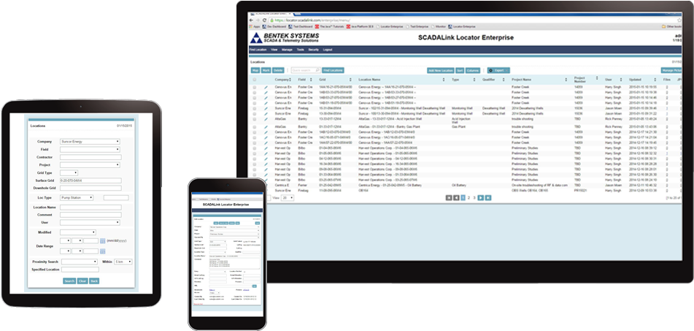Go back using the browser back arrow
694x331 pixels.
[x=251, y=20]
